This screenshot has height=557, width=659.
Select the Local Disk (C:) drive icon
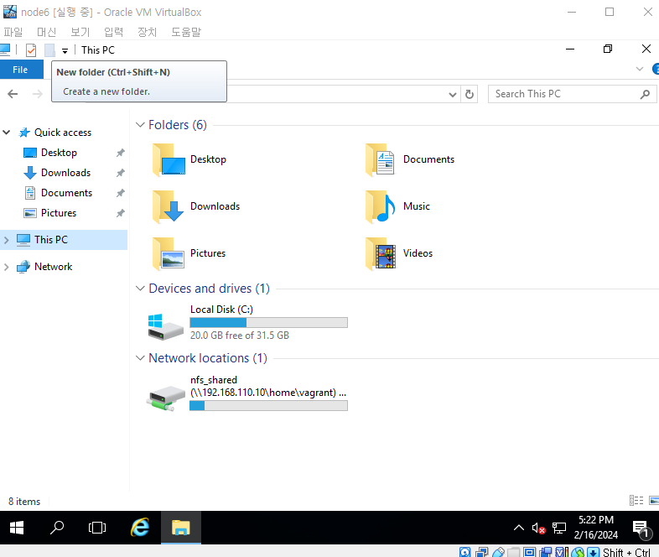point(166,326)
